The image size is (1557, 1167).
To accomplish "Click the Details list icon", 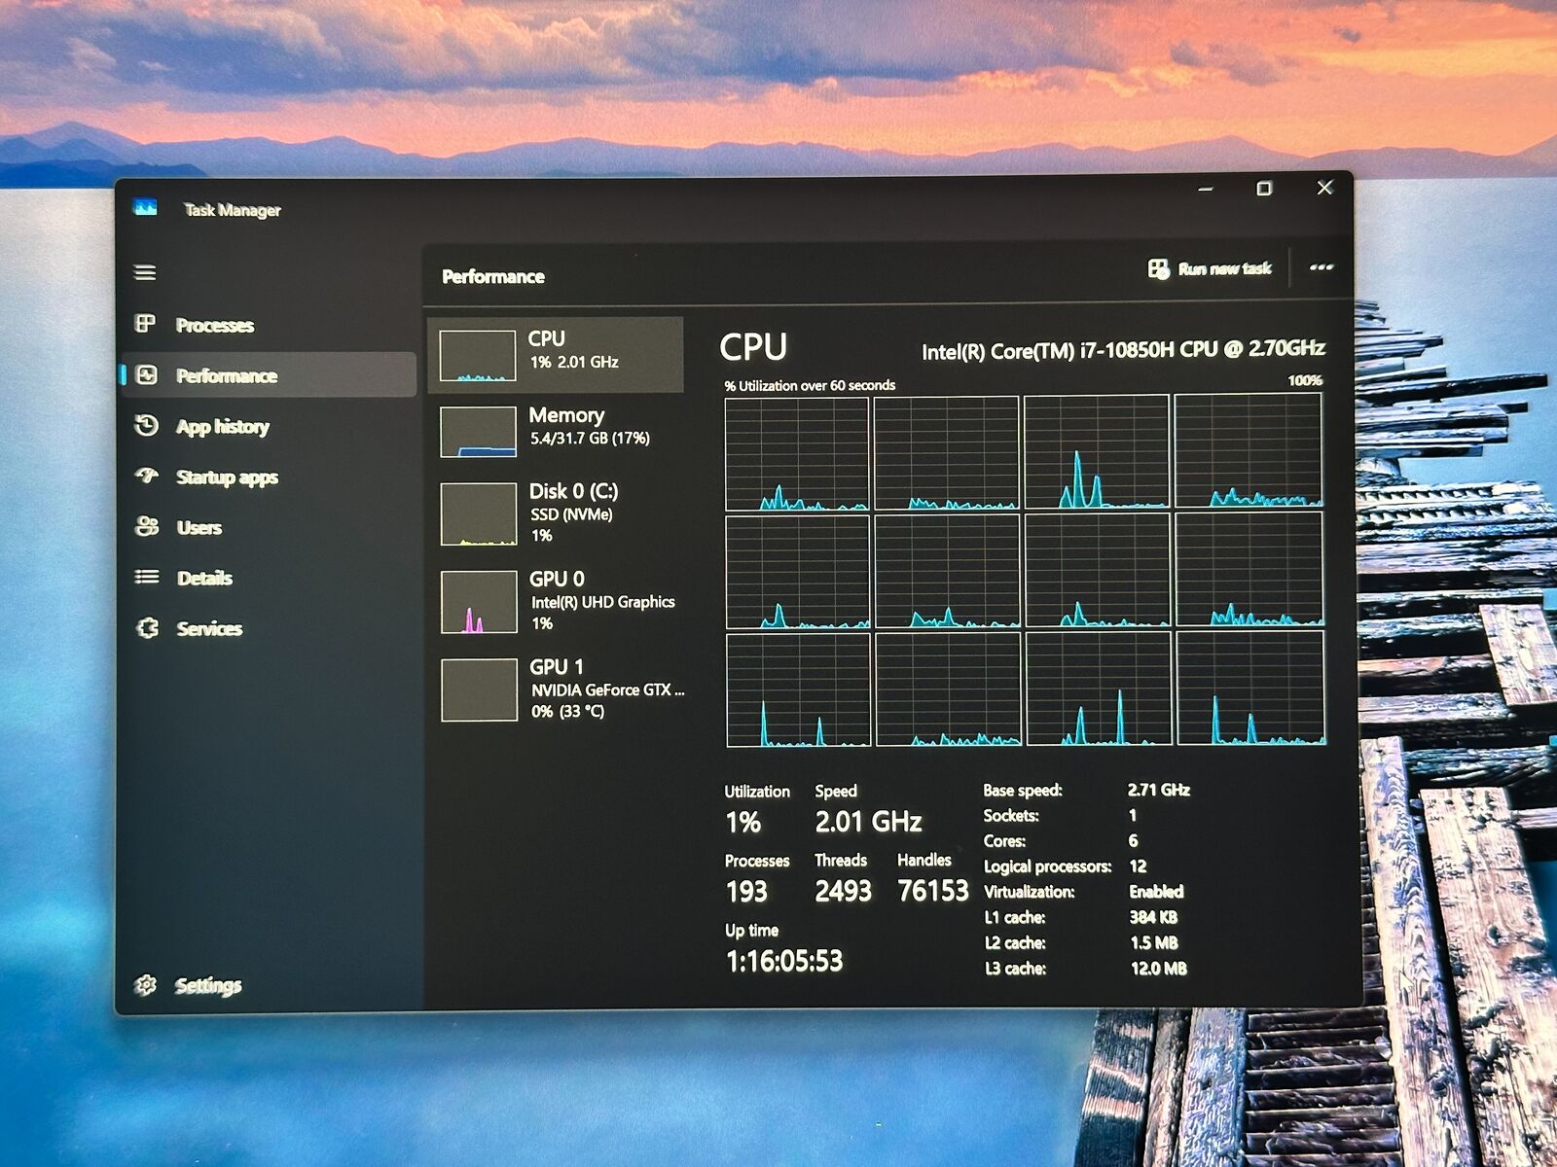I will [x=147, y=578].
